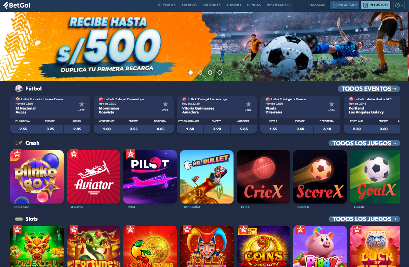The image size is (409, 267).
Task: Open the Aviator crash game
Action: (94, 177)
